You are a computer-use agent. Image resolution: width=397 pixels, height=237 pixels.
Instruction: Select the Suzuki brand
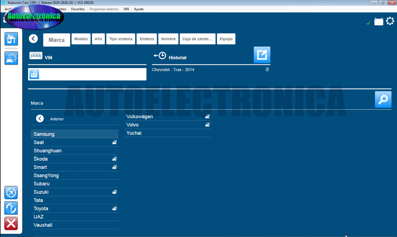(x=75, y=192)
